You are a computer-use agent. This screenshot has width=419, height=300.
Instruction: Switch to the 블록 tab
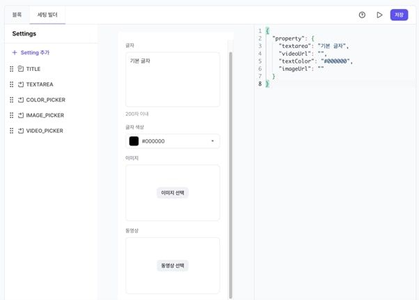tap(17, 15)
